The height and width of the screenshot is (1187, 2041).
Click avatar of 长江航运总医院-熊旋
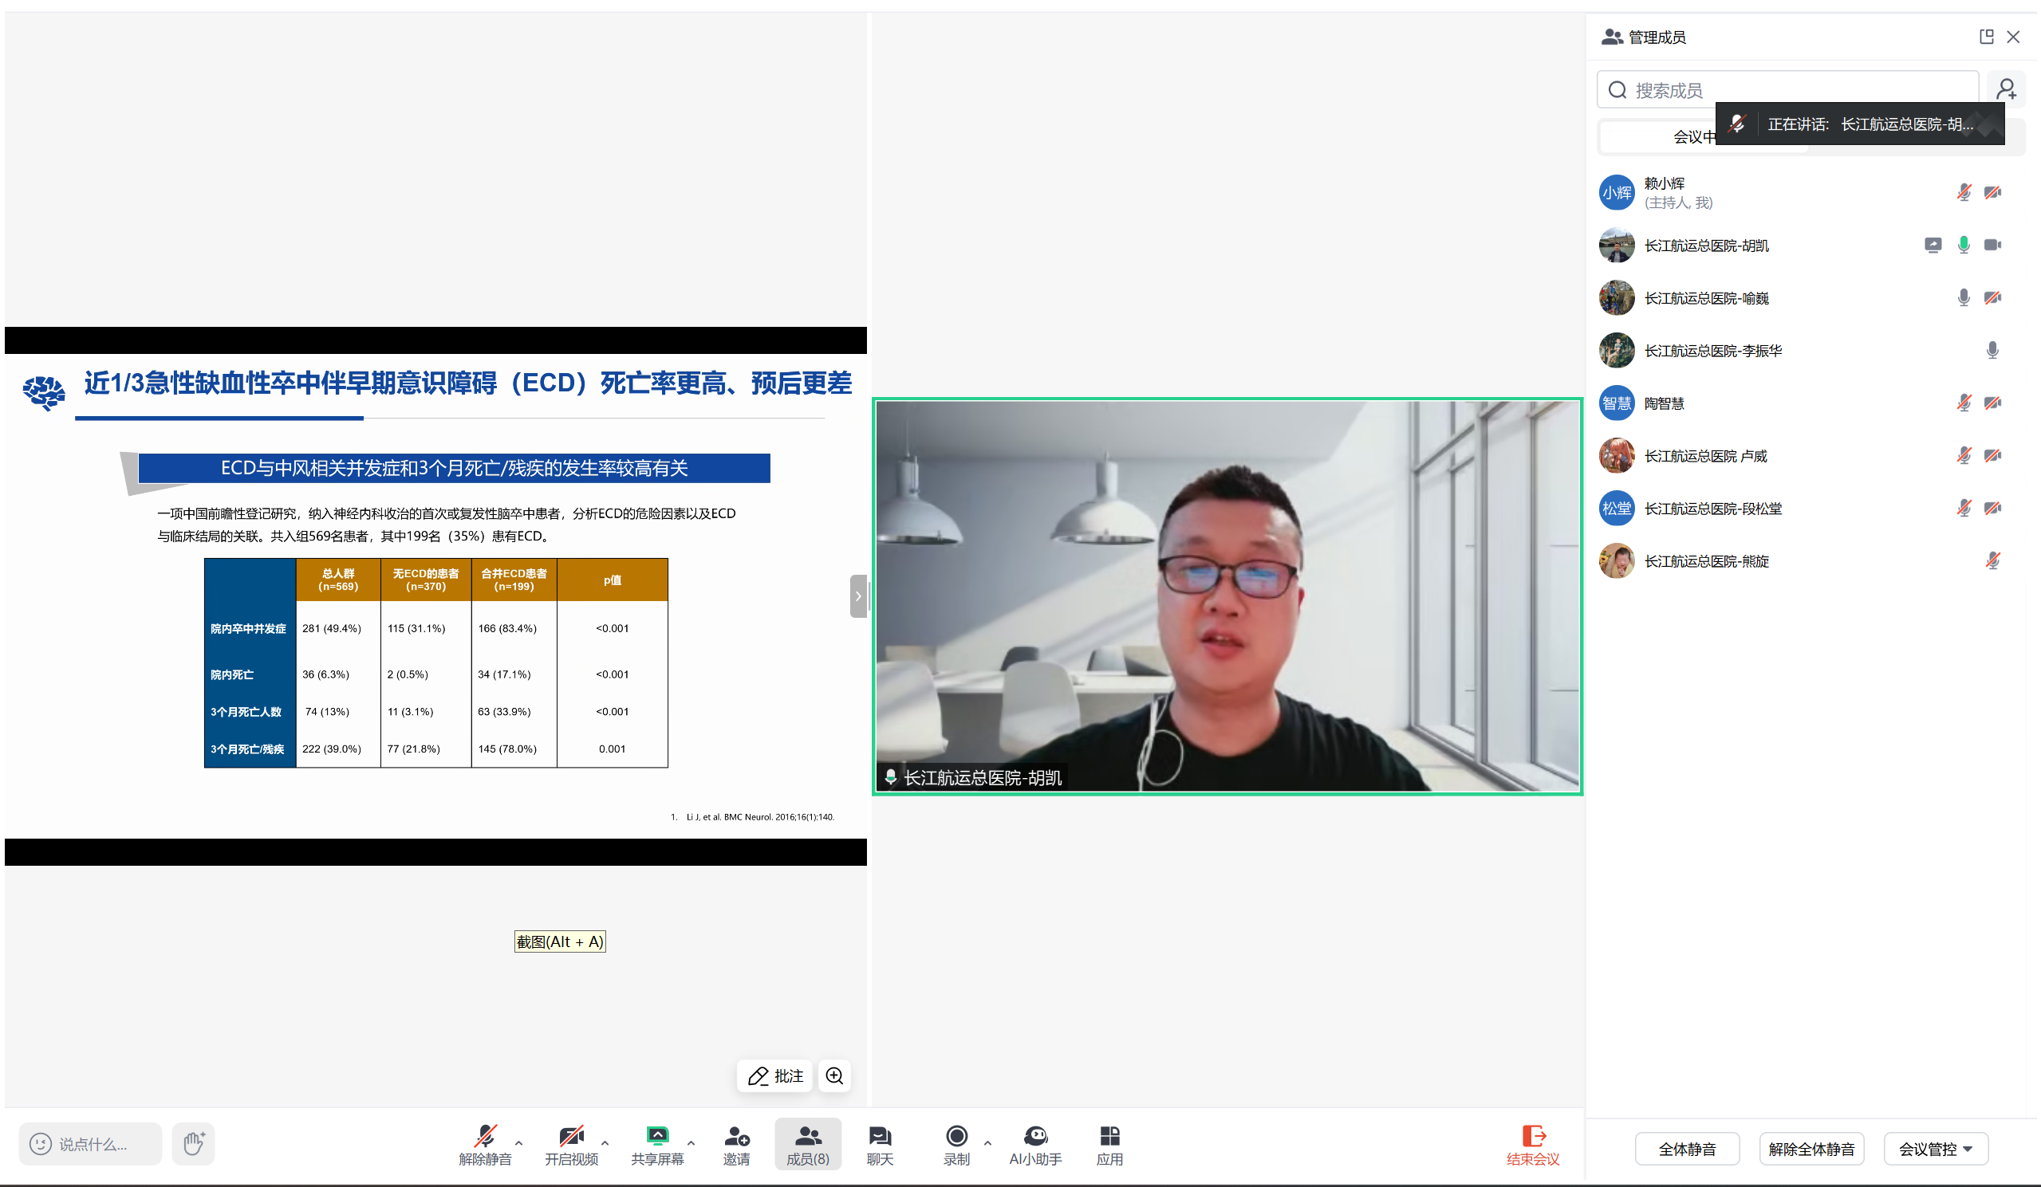point(1616,561)
